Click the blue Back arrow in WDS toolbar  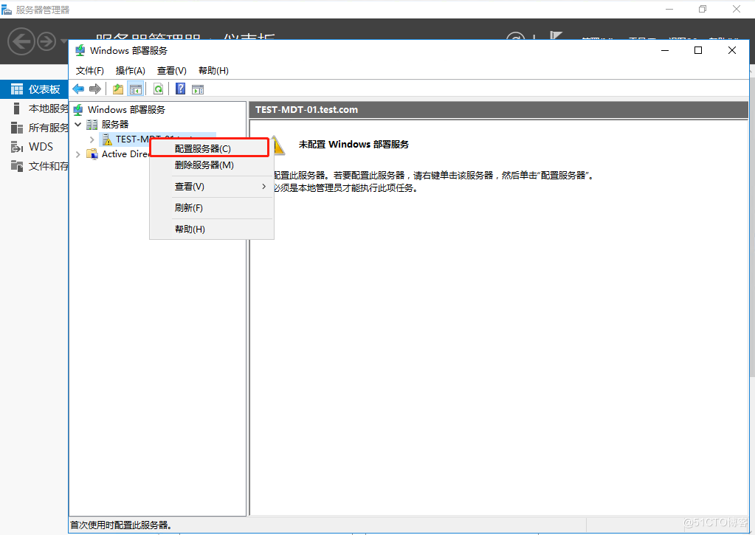(x=78, y=89)
